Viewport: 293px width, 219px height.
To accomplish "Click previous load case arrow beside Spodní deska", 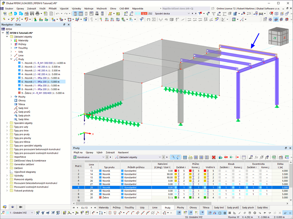I will [192, 13].
